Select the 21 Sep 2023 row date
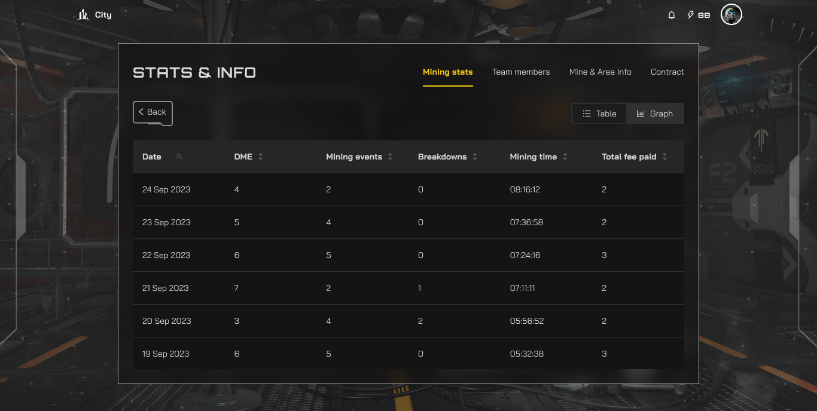 (166, 288)
